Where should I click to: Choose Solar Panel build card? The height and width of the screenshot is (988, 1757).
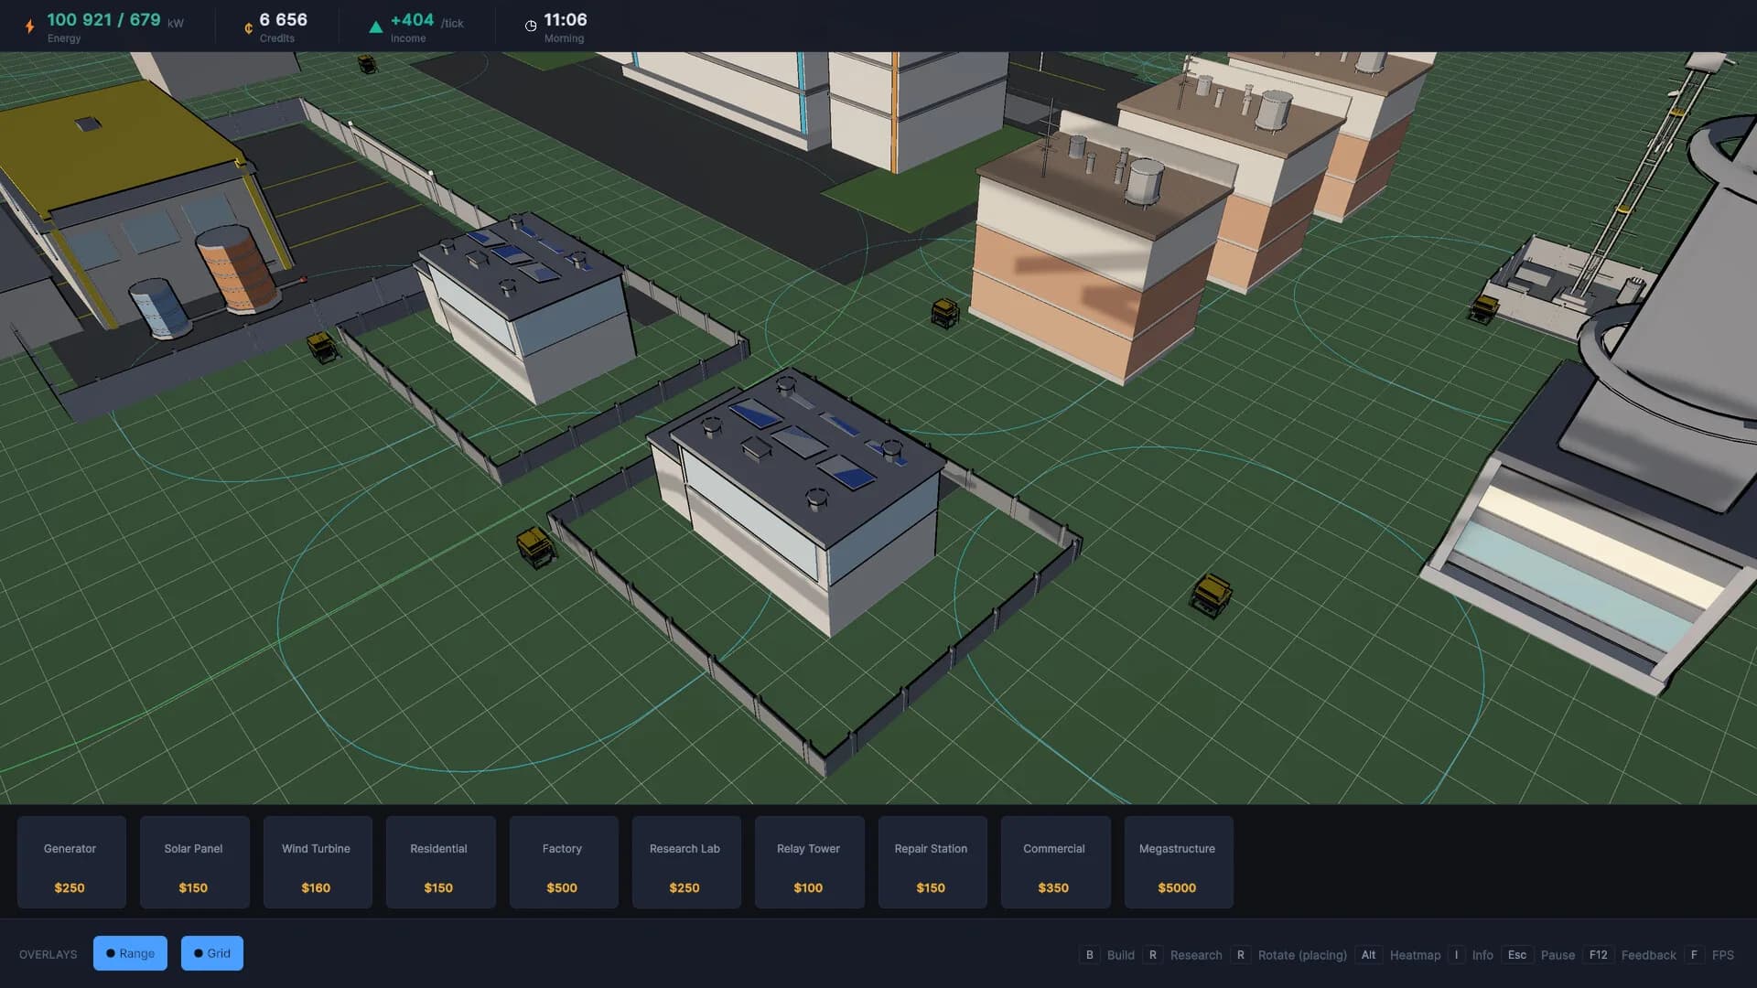point(194,862)
